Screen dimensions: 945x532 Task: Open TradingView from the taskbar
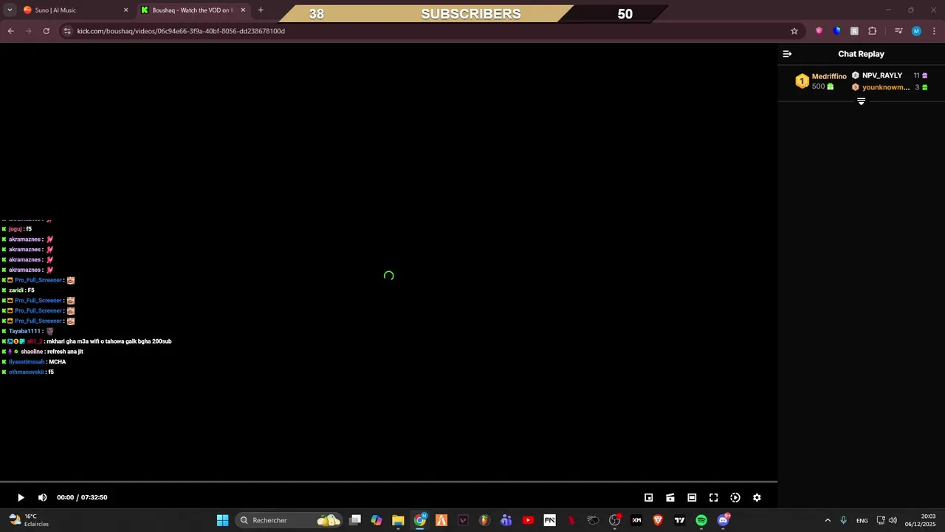click(x=679, y=520)
